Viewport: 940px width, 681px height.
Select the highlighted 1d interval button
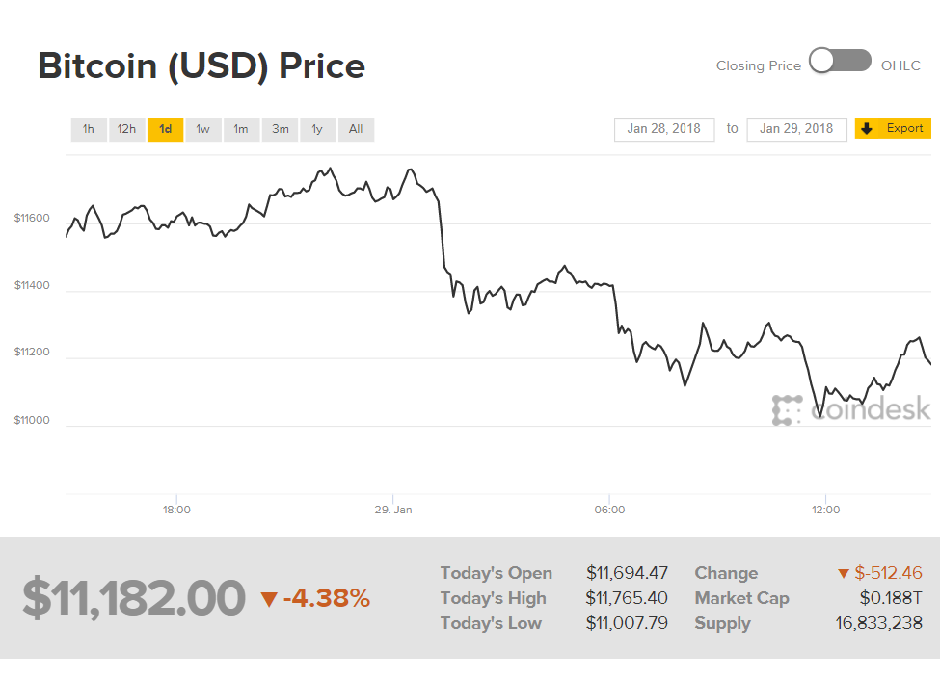[x=165, y=129]
